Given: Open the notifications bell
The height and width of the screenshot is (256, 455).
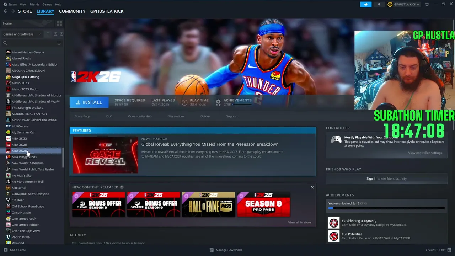Looking at the screenshot, I should [x=379, y=4].
